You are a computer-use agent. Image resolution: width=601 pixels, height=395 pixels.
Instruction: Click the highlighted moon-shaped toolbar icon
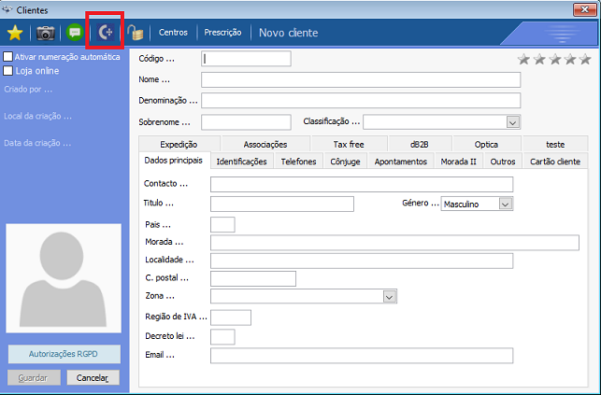pos(106,33)
